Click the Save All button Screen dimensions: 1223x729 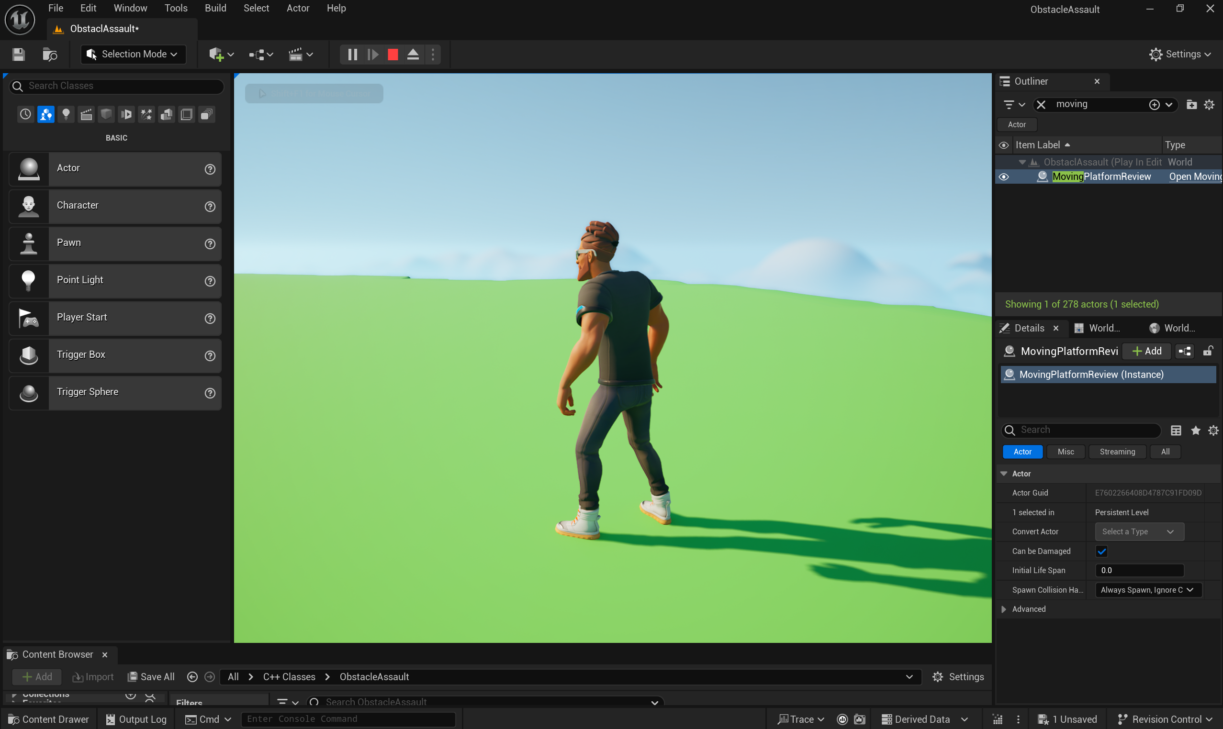pyautogui.click(x=151, y=677)
